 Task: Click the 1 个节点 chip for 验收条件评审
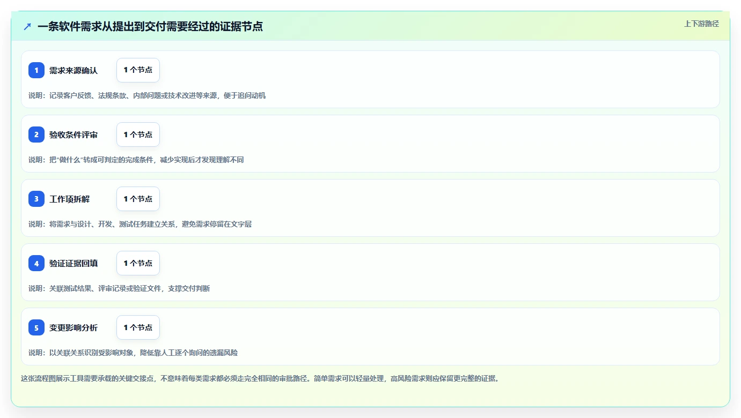pos(138,135)
